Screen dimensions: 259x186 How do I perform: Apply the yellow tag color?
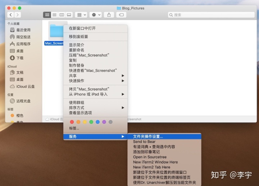(x=85, y=122)
